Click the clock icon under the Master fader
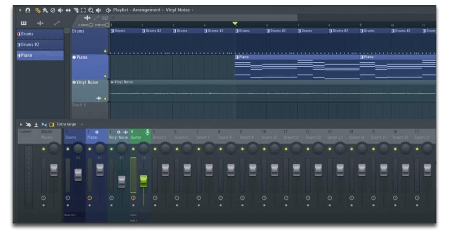Viewport: 449px width, 231px height. point(43,198)
